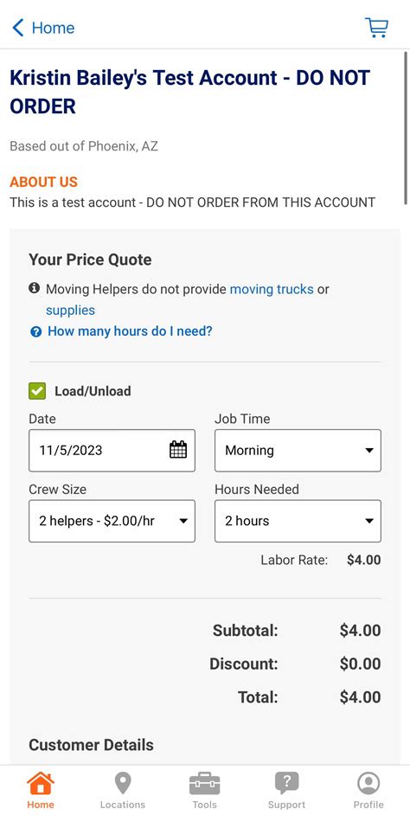
Task: Tap the question mark help icon
Action: click(x=35, y=331)
